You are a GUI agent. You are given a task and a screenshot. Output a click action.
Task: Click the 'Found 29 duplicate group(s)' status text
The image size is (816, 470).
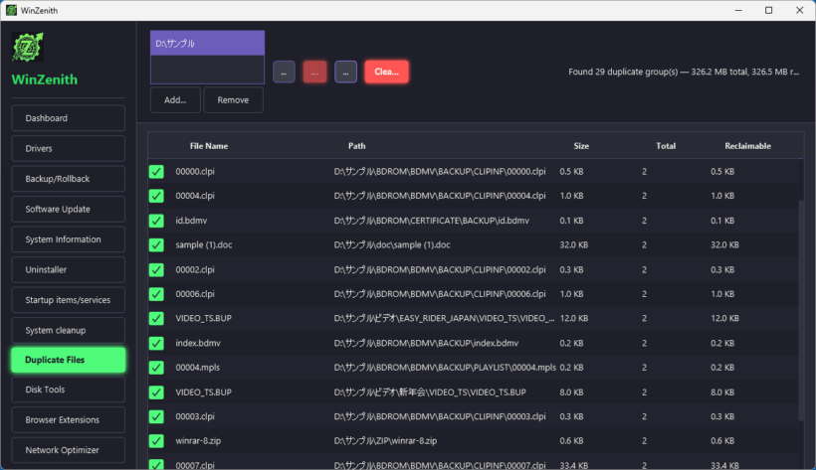(x=684, y=72)
